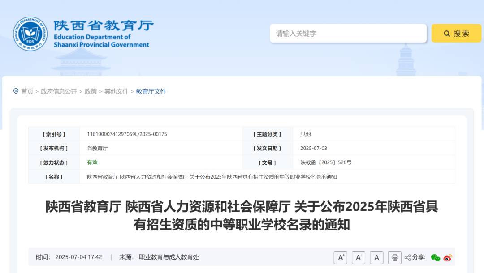Open the printer icon to print article
The width and height of the screenshot is (484, 273).
[x=394, y=257]
